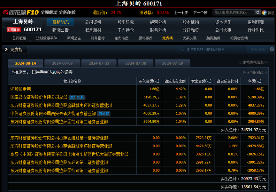This screenshot has height=192, width=276.
Task: Jump to 财务指标 section
Action: 98,38
